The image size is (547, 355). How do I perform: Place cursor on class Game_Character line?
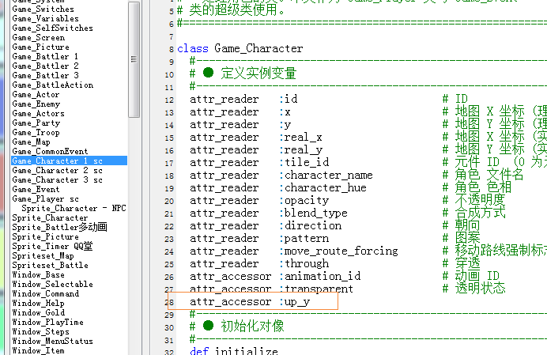pos(240,48)
